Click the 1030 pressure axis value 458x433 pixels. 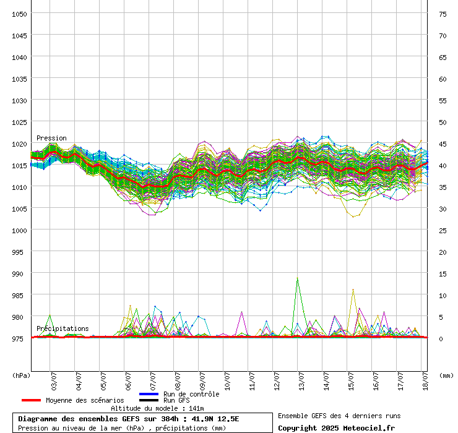pyautogui.click(x=19, y=100)
